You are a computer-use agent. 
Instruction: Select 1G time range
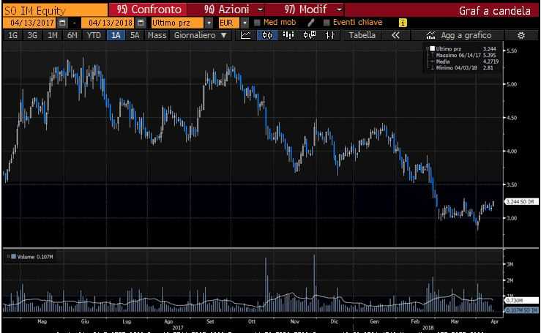click(12, 35)
